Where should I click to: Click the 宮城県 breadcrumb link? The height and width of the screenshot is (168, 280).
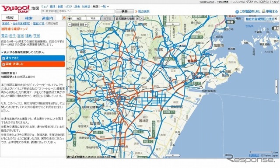click(6, 24)
